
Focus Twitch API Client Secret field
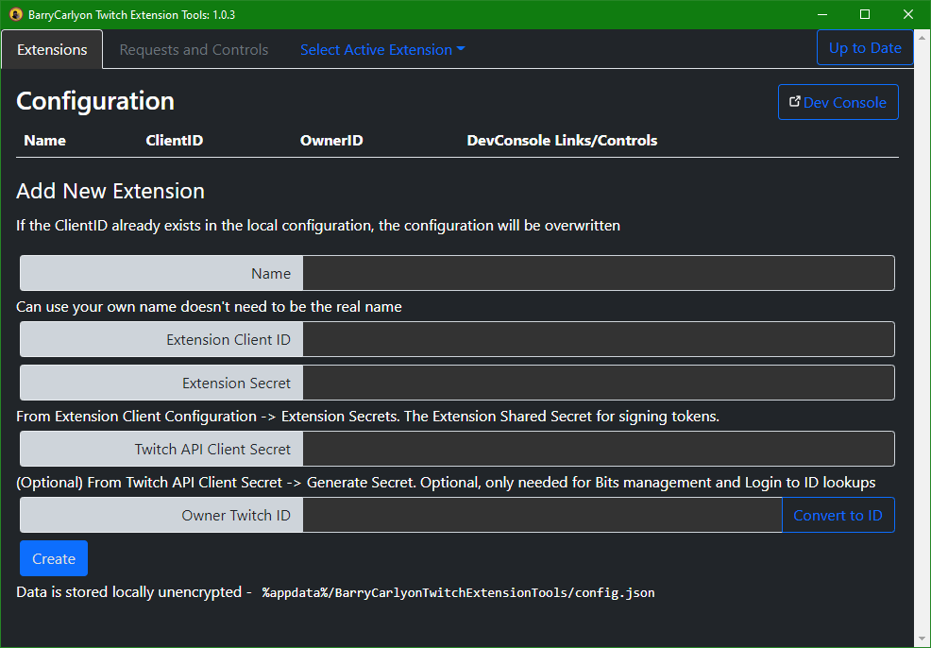[x=599, y=449]
